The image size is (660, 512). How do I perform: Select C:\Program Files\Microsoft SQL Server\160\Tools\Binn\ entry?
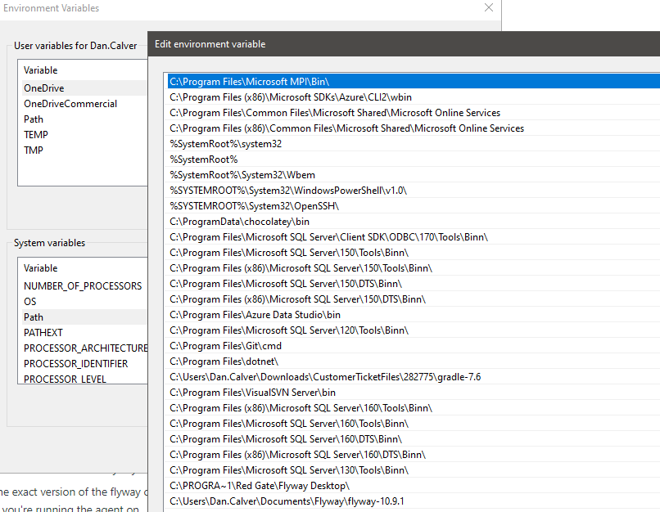coord(414,424)
